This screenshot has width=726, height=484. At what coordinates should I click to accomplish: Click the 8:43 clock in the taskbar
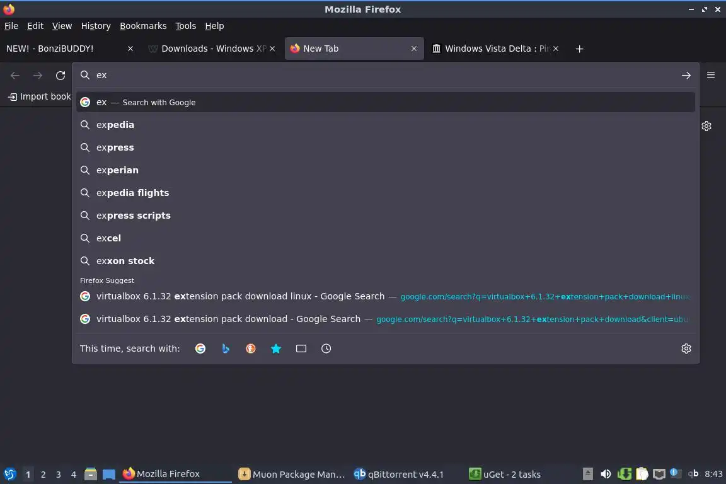[x=713, y=474]
